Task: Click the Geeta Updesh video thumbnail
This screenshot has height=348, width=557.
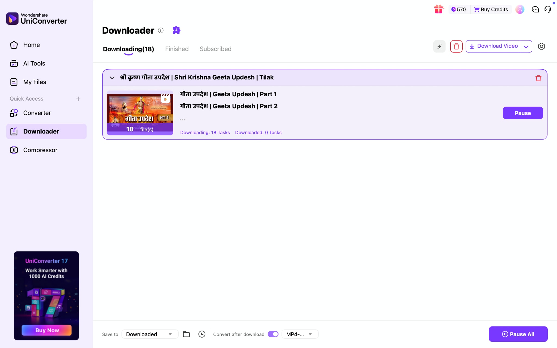Action: click(x=140, y=113)
